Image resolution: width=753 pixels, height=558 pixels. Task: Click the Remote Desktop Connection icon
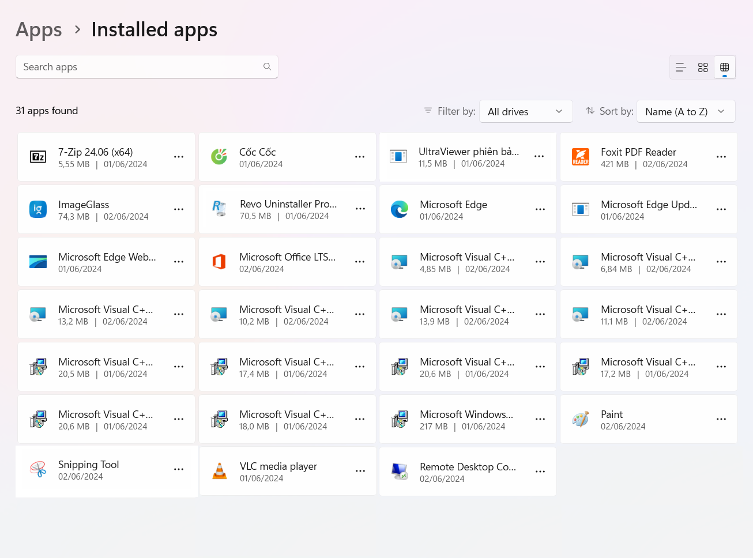pyautogui.click(x=400, y=472)
